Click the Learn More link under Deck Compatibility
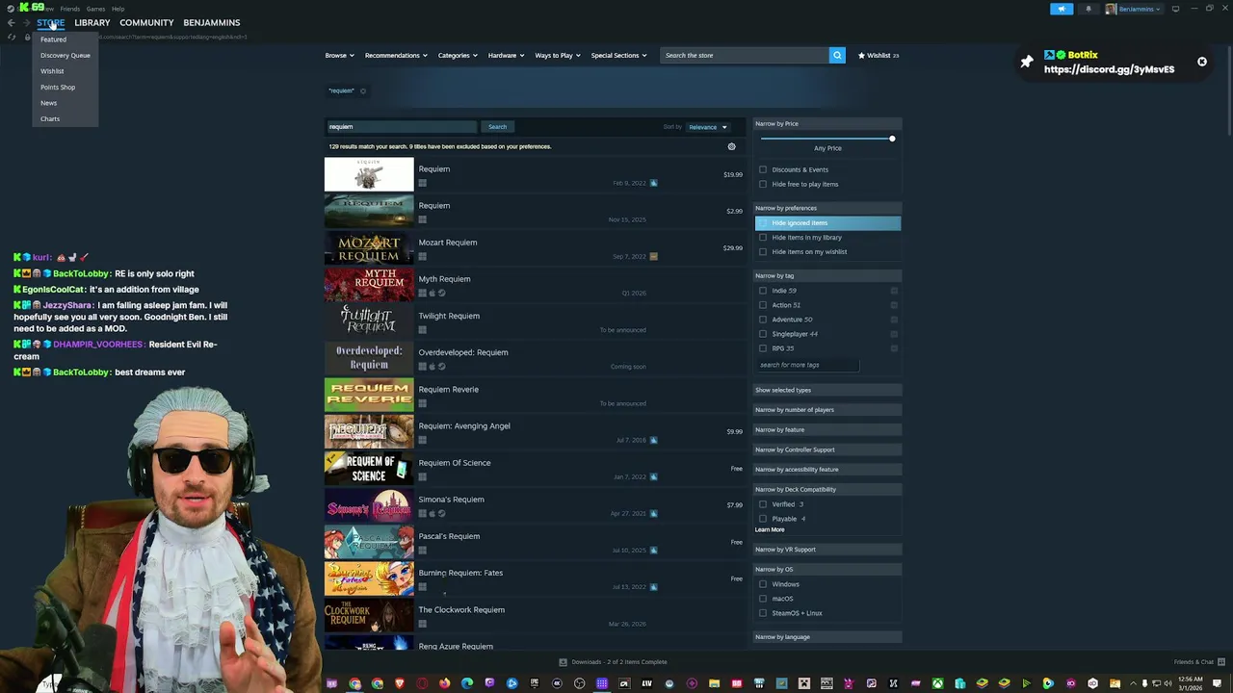The image size is (1233, 693). click(770, 529)
